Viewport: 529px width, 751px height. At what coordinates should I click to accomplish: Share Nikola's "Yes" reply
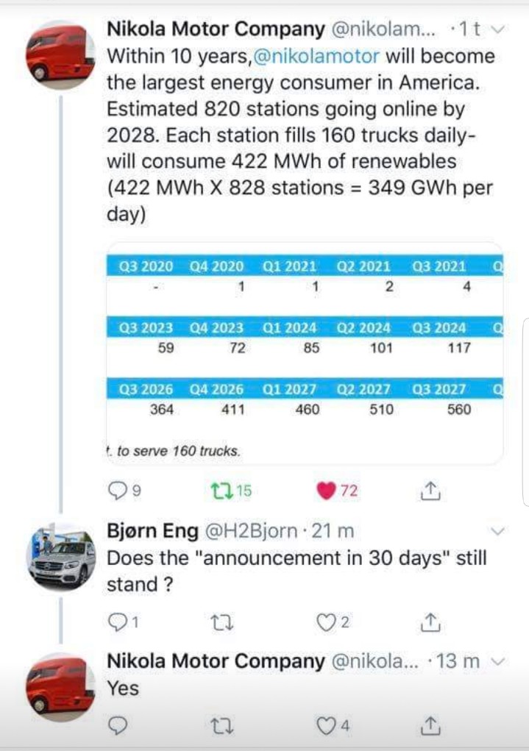pos(430,726)
